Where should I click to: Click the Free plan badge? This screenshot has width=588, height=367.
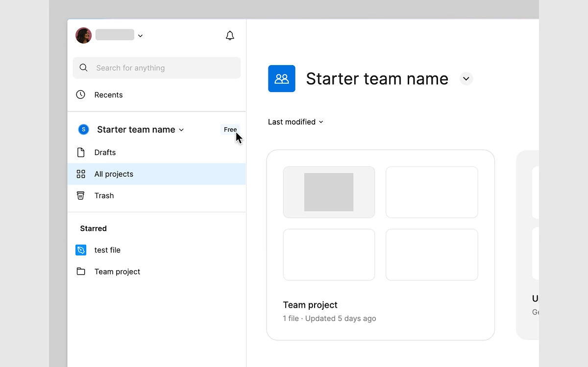tap(230, 130)
